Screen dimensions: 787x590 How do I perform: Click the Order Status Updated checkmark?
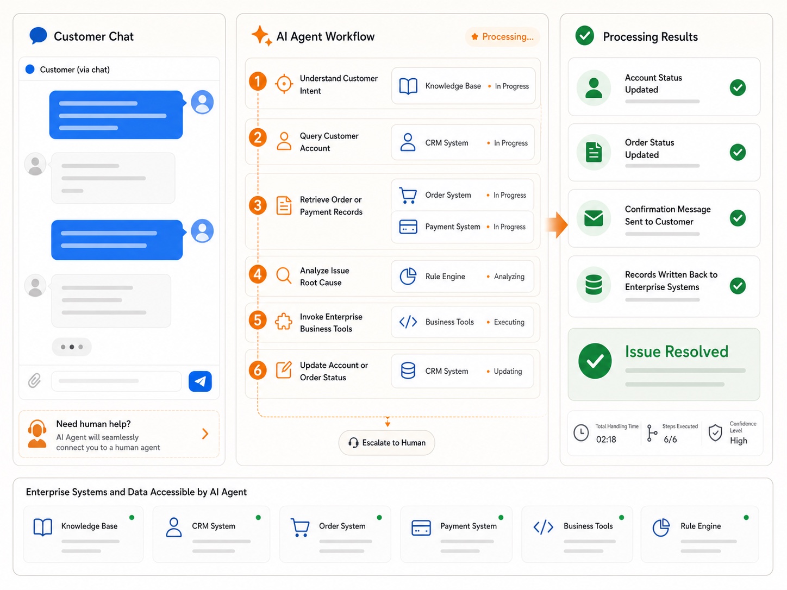pyautogui.click(x=738, y=152)
